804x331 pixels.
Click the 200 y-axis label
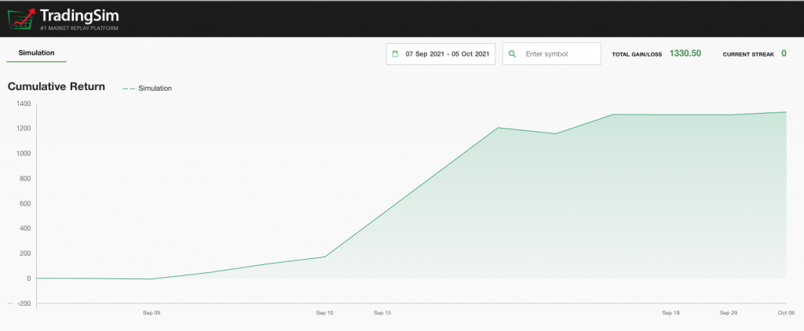pyautogui.click(x=26, y=253)
